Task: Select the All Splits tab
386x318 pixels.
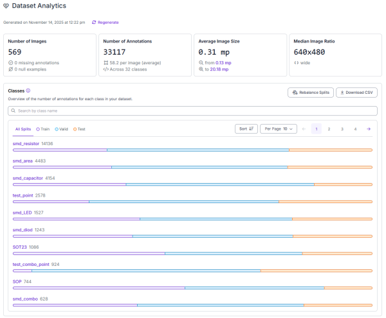Action: click(x=23, y=129)
